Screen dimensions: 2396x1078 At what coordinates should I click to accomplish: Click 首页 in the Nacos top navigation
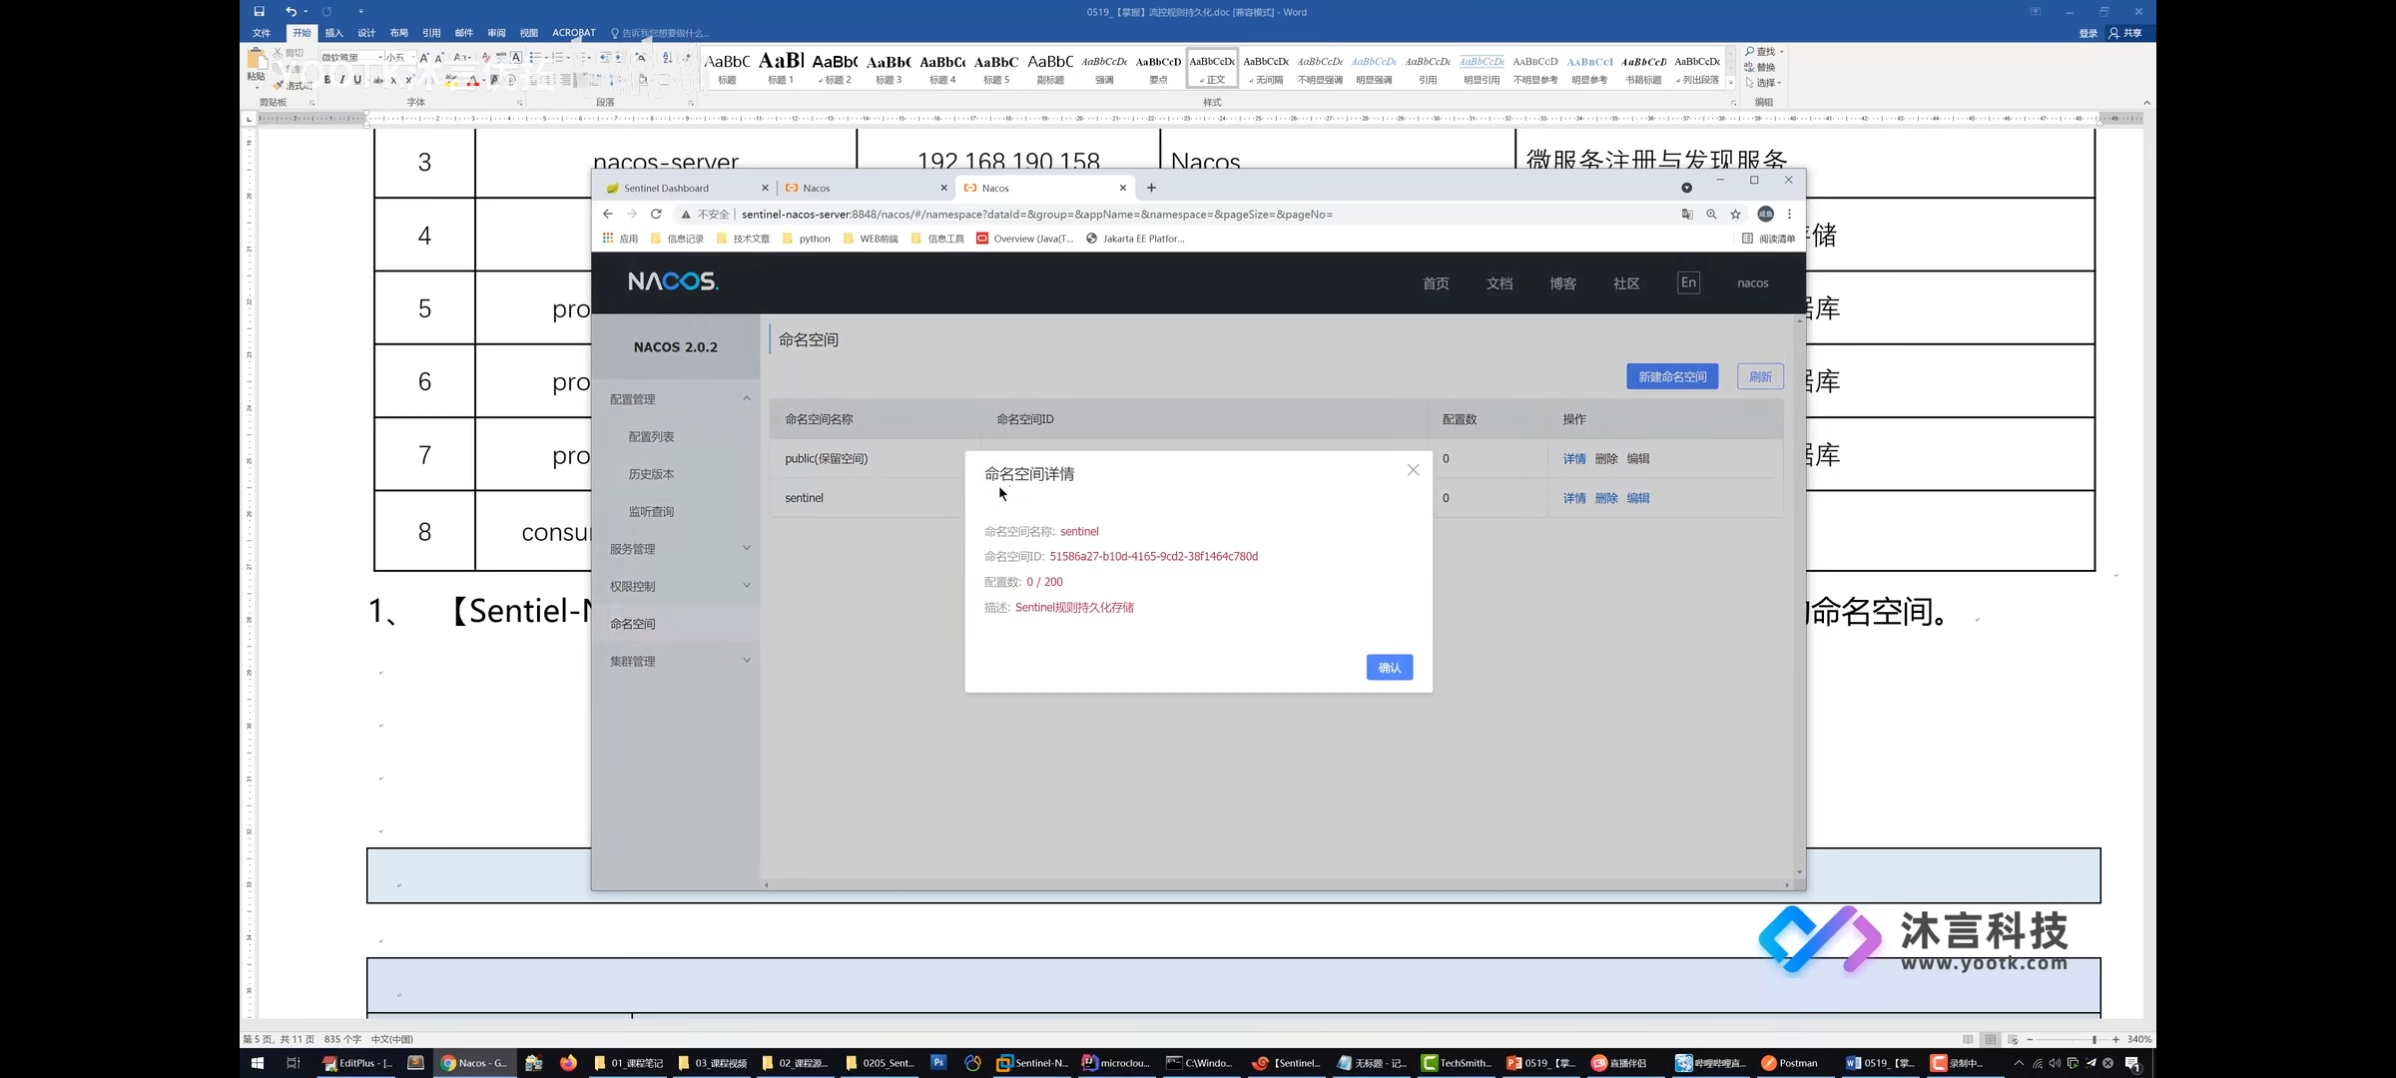point(1436,283)
